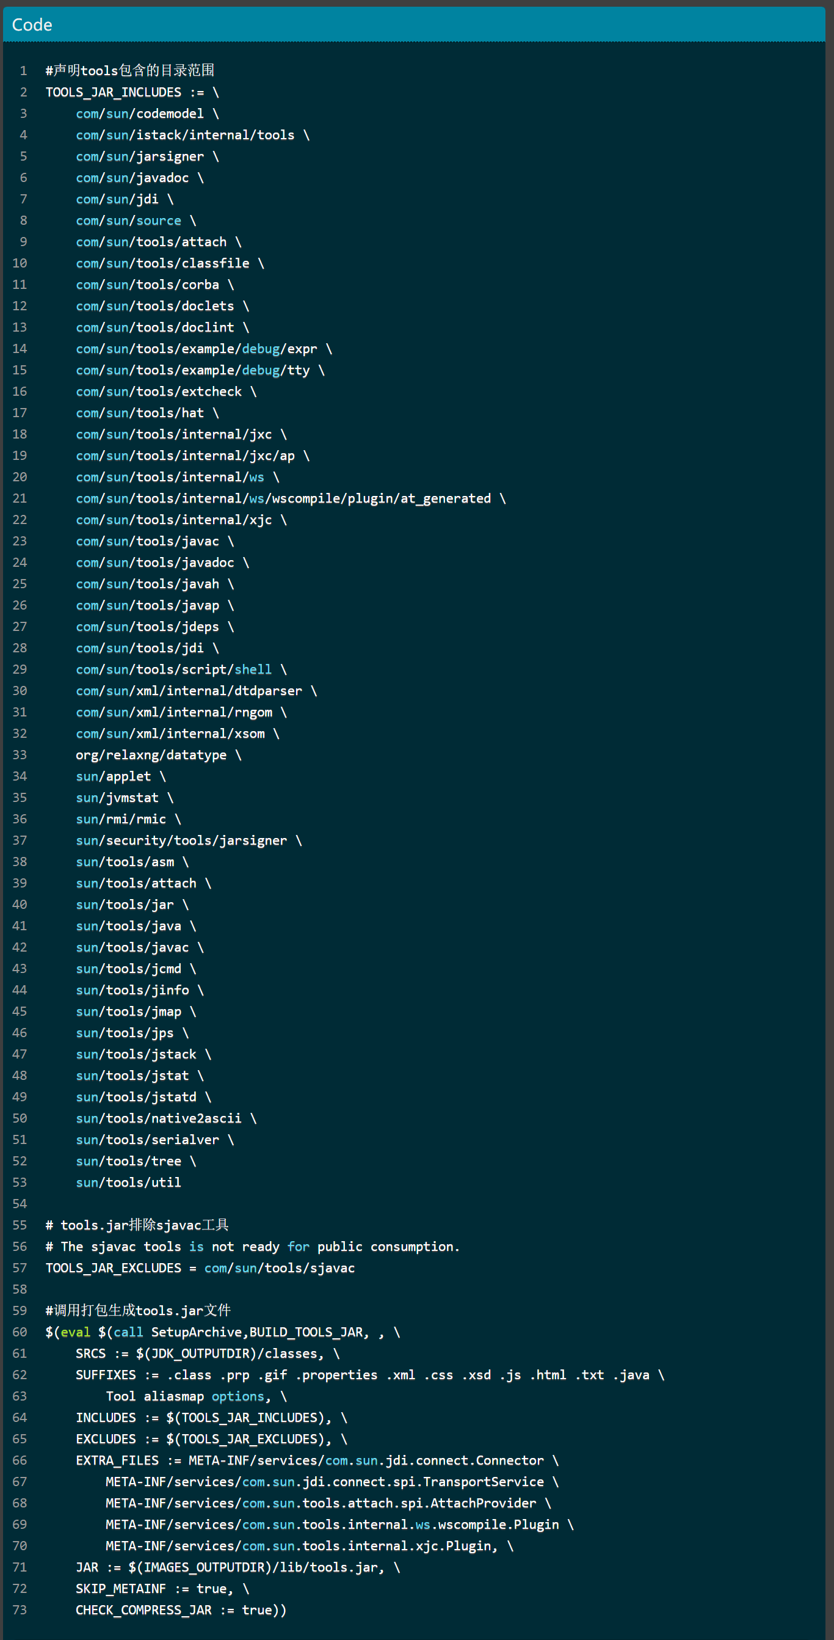The height and width of the screenshot is (1640, 834).
Task: Click the TOOLS_JAR_EXCLUDES assignment line
Action: pos(200,1269)
